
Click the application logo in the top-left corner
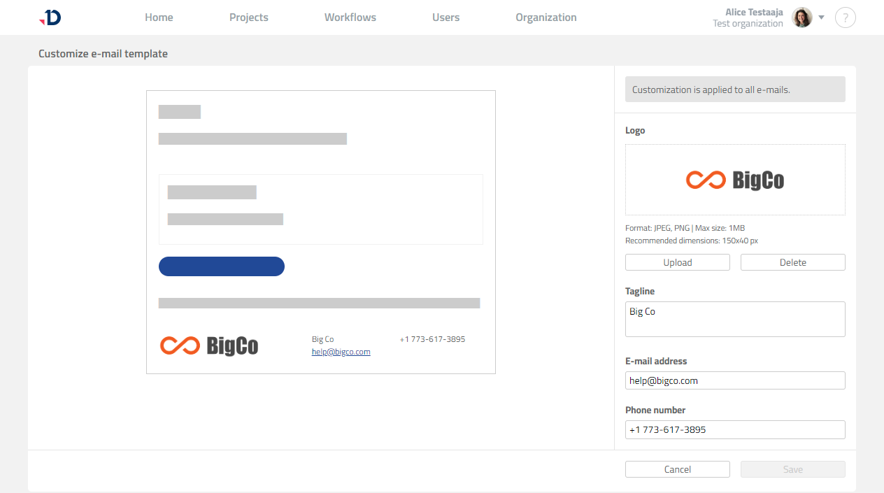click(48, 17)
